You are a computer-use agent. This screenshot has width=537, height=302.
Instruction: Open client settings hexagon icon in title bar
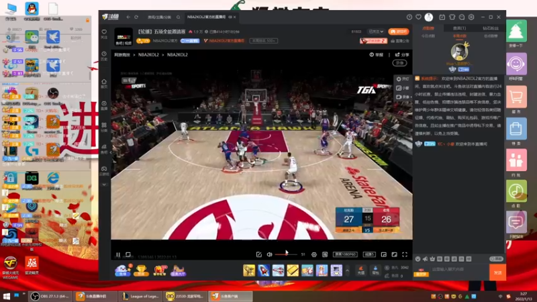click(471, 17)
